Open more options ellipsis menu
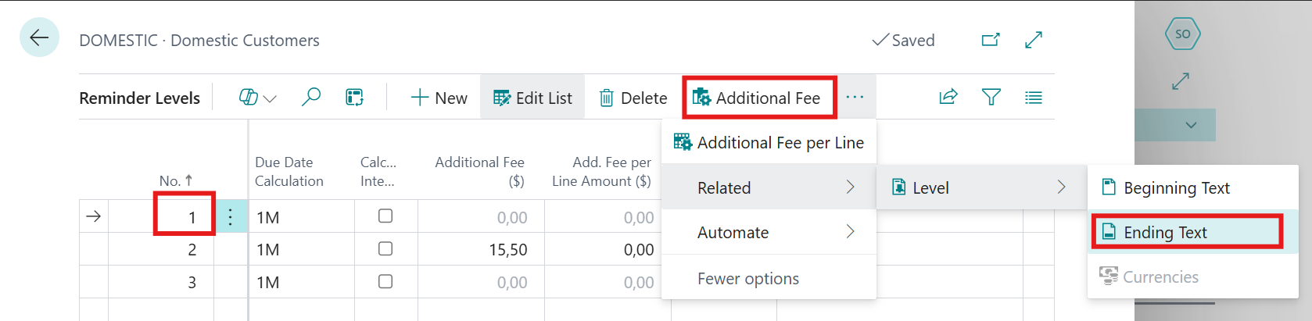 coord(855,97)
